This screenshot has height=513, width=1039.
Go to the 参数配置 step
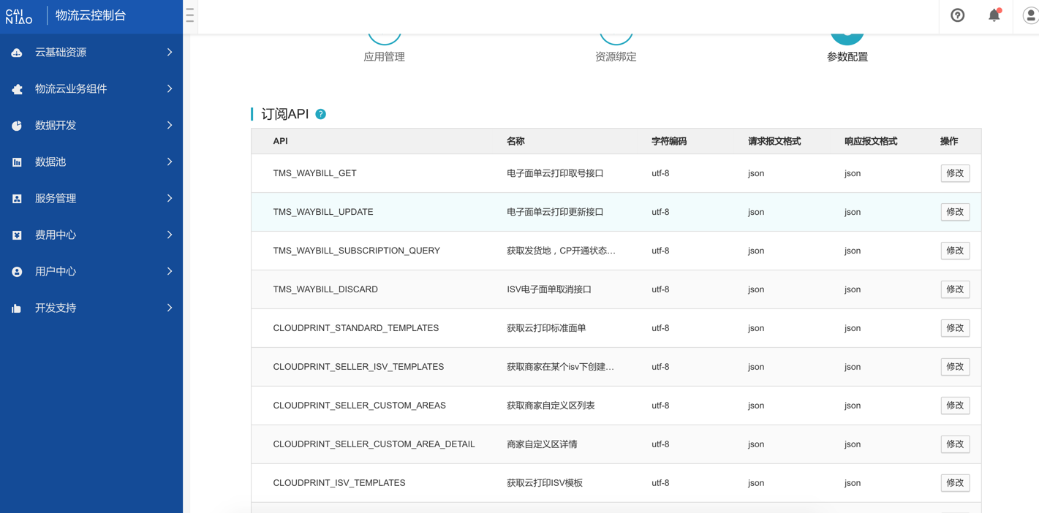point(847,57)
